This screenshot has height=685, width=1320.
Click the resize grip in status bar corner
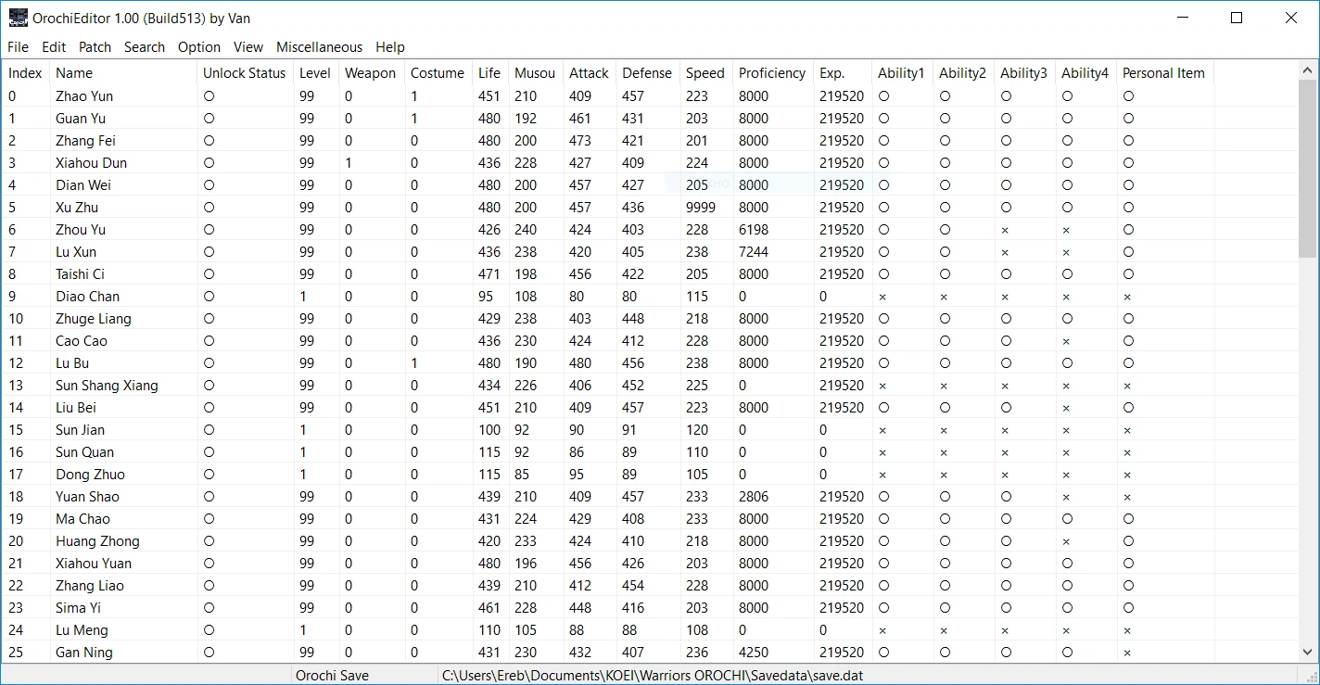click(x=1311, y=676)
